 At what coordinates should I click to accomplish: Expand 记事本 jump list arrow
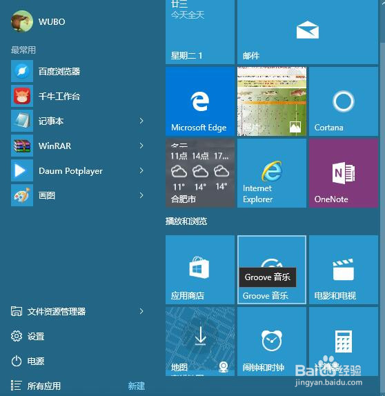click(x=141, y=121)
